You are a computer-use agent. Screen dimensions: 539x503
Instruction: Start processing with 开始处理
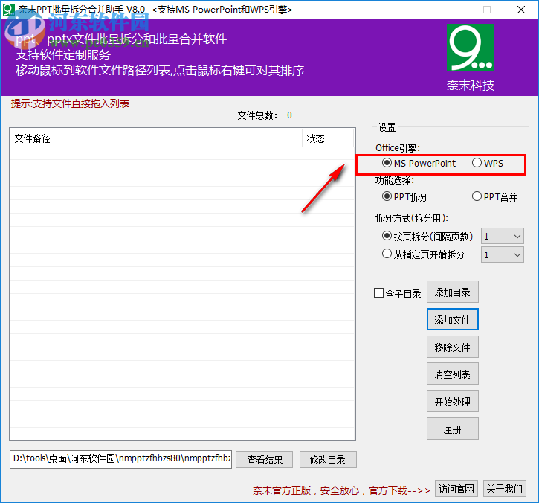coord(452,401)
